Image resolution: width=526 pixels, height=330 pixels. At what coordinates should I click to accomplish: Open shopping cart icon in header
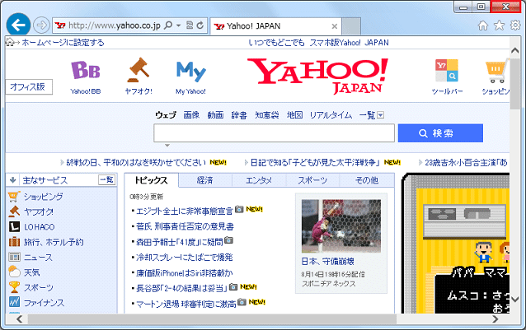pyautogui.click(x=495, y=77)
